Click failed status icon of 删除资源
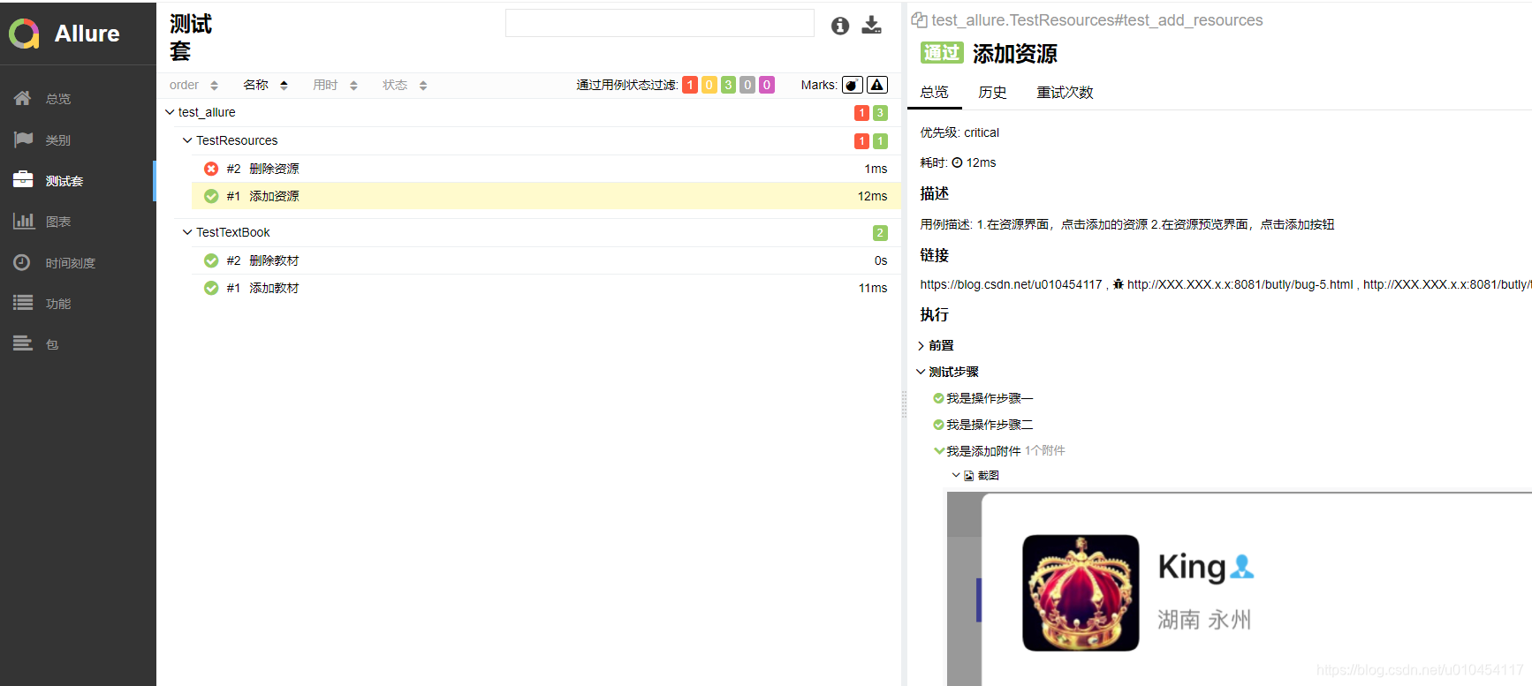 pos(211,169)
